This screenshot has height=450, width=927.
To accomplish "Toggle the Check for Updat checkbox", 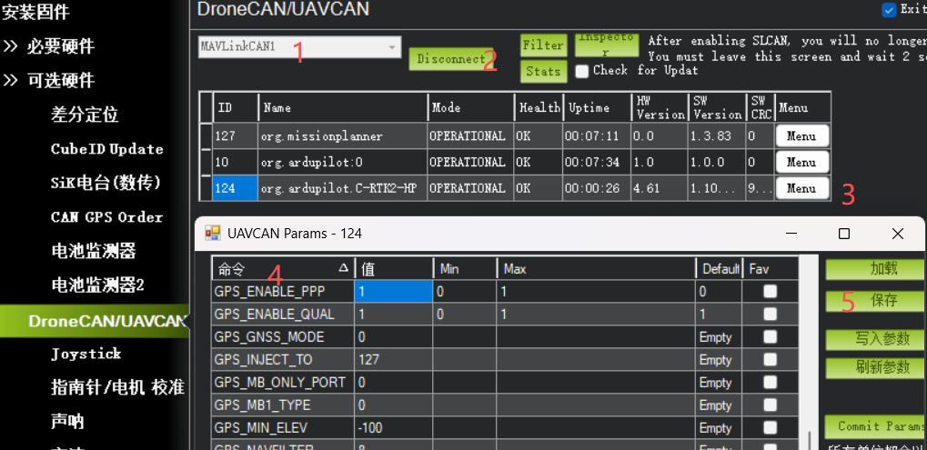I will click(582, 71).
